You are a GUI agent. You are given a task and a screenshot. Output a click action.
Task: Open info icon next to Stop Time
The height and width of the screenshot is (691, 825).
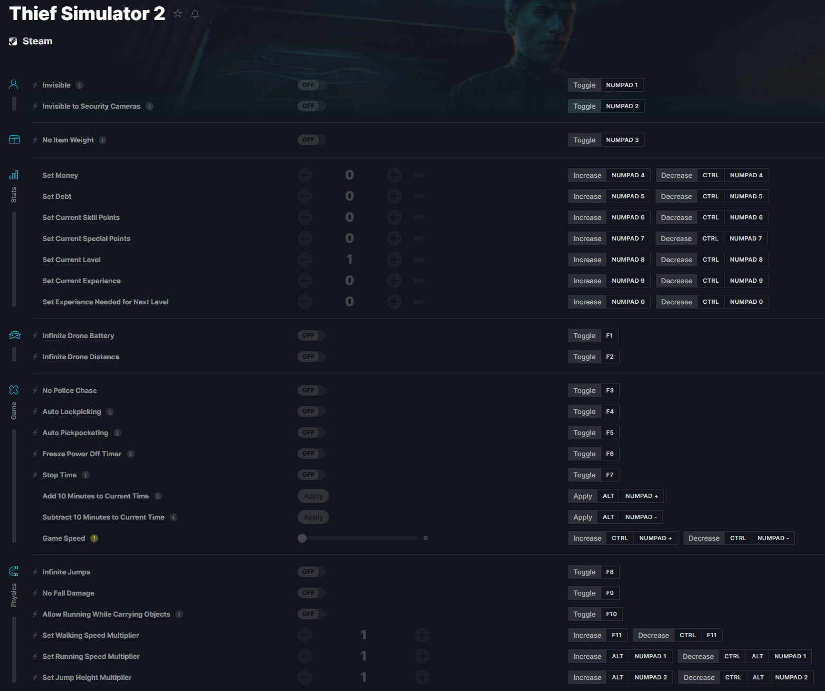click(x=86, y=475)
